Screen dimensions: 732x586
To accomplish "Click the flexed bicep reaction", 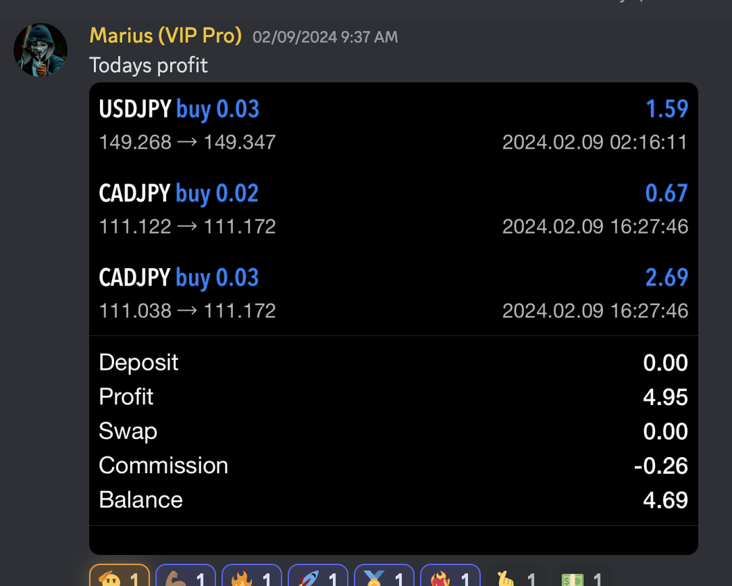I will (185, 579).
